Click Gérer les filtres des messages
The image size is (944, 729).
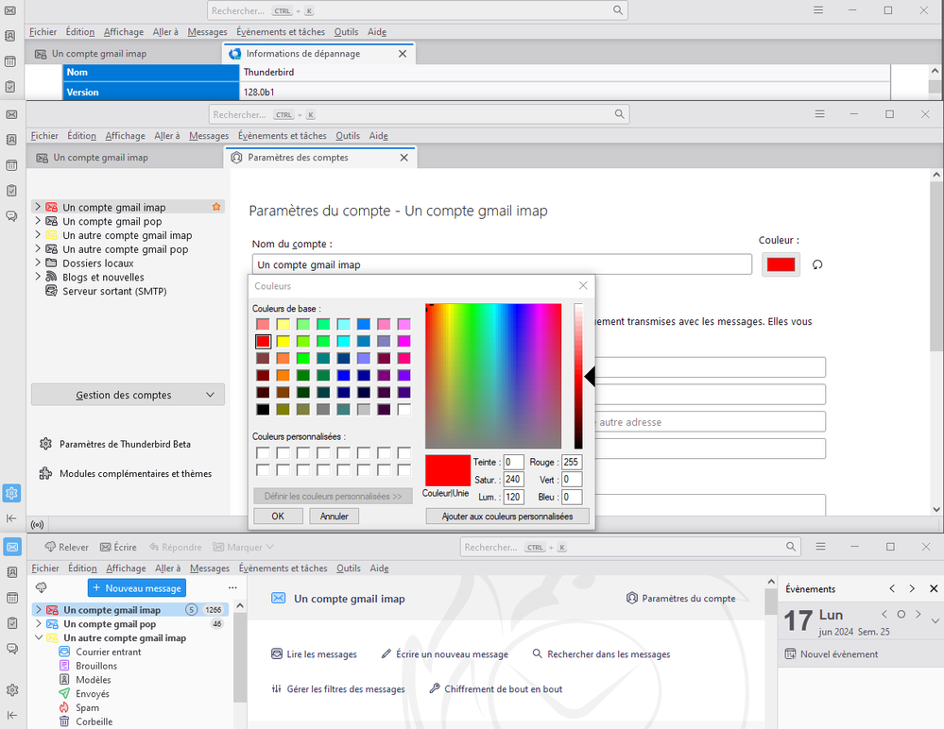338,688
